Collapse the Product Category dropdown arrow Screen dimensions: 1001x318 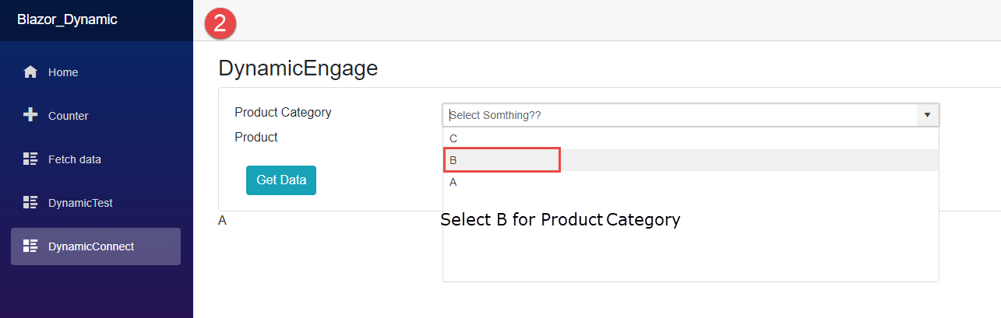tap(927, 115)
